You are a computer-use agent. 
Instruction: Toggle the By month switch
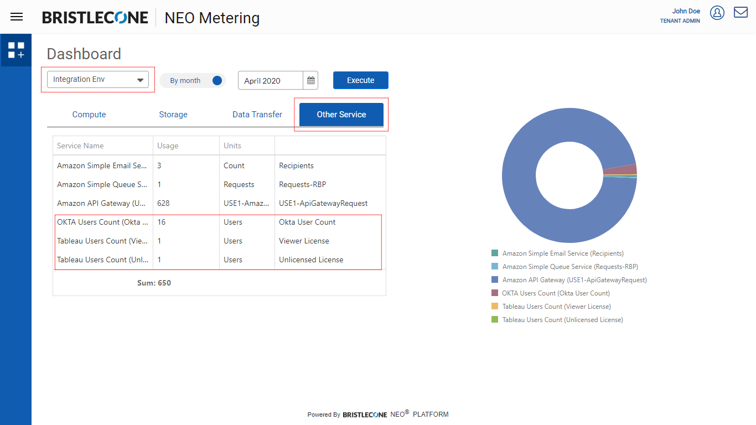click(x=216, y=81)
